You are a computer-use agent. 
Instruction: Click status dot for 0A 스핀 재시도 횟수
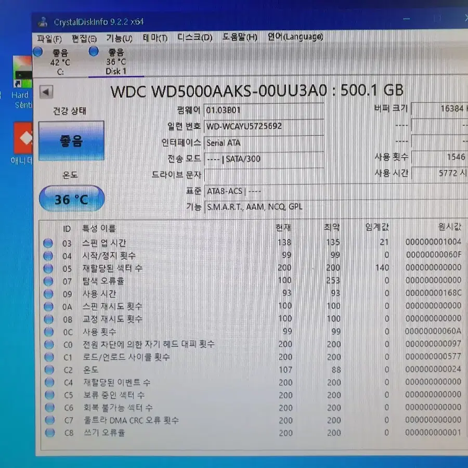[x=48, y=306]
